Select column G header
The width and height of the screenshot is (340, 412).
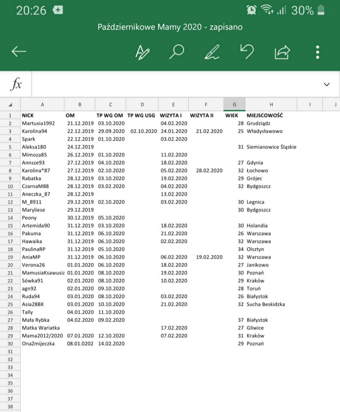(234, 105)
